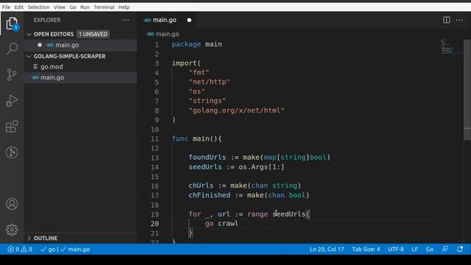
Task: Click the "strings" import on line 7
Action: point(208,101)
